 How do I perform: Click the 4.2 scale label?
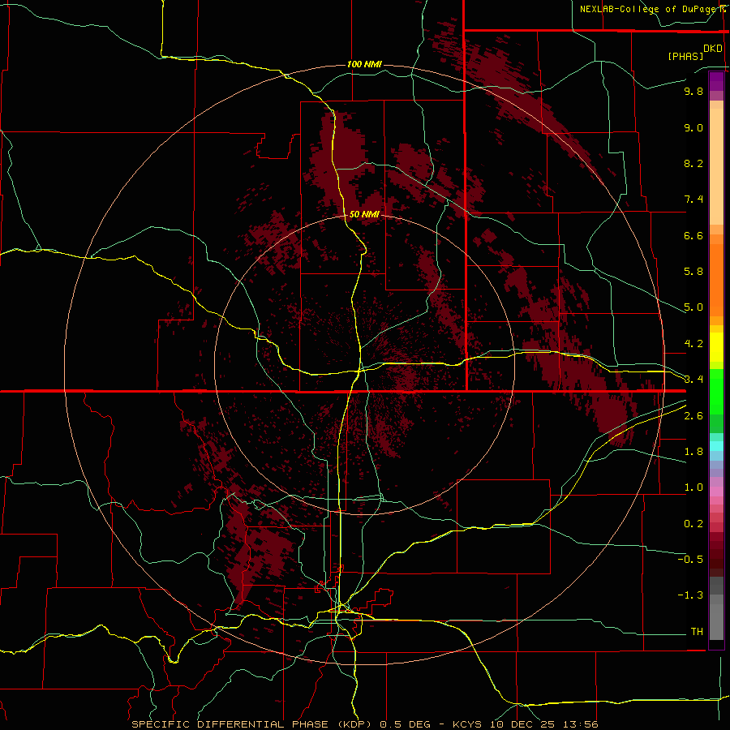tap(693, 344)
